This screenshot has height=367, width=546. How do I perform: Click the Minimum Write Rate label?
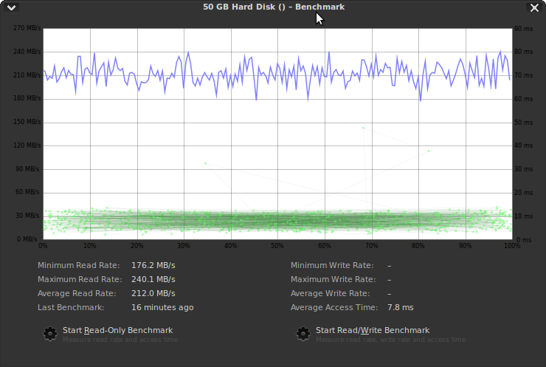331,265
